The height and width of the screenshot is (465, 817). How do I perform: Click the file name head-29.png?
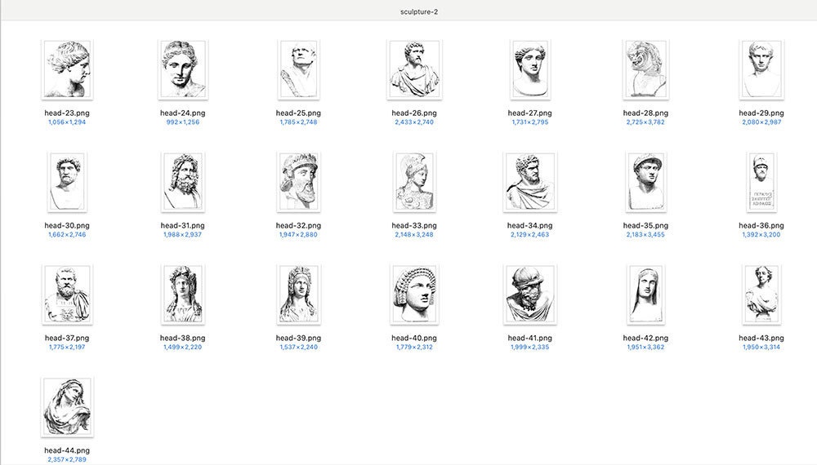click(x=761, y=113)
